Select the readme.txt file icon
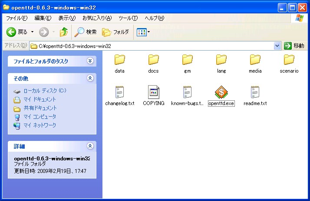 point(255,92)
